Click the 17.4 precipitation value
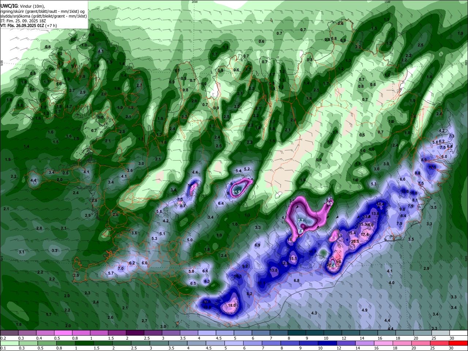Screen dimensions: 468x351 point(365,234)
